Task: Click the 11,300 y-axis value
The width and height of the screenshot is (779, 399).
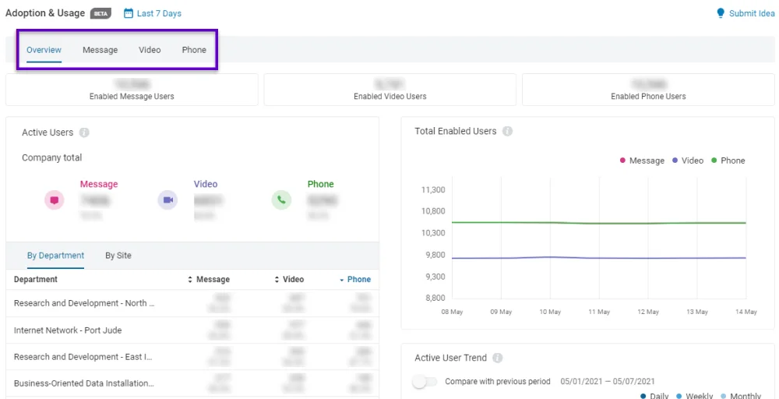Action: (433, 190)
